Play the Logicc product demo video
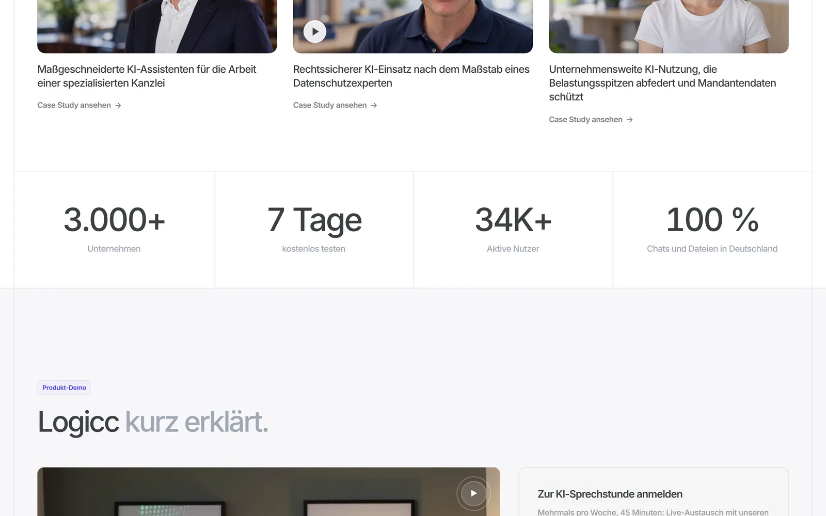The height and width of the screenshot is (516, 826). (x=473, y=493)
